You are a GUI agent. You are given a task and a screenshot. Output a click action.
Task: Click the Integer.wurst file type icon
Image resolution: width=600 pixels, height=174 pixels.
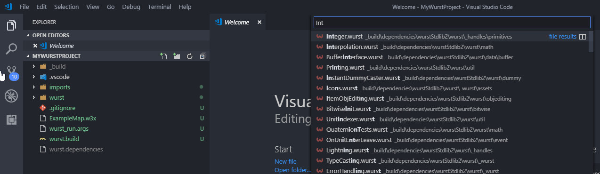coord(320,36)
